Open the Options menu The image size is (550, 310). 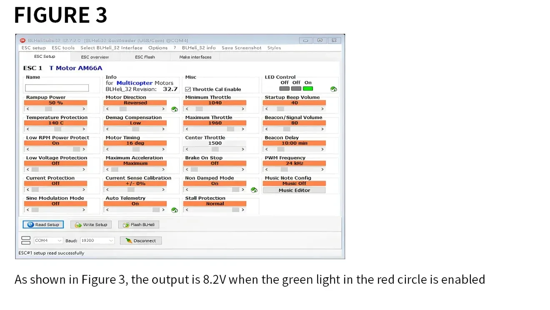158,48
